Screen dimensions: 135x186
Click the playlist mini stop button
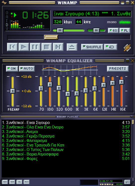108,184
